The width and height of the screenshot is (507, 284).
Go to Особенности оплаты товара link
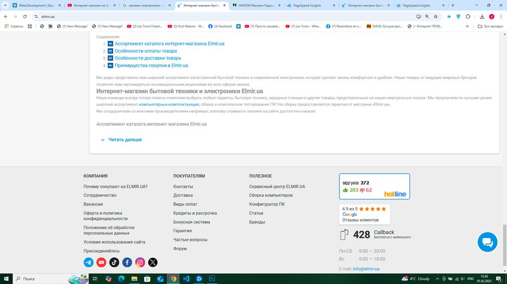point(146,51)
